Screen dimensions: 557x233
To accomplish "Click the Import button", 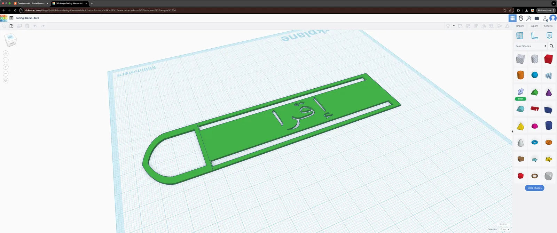I will point(520,26).
